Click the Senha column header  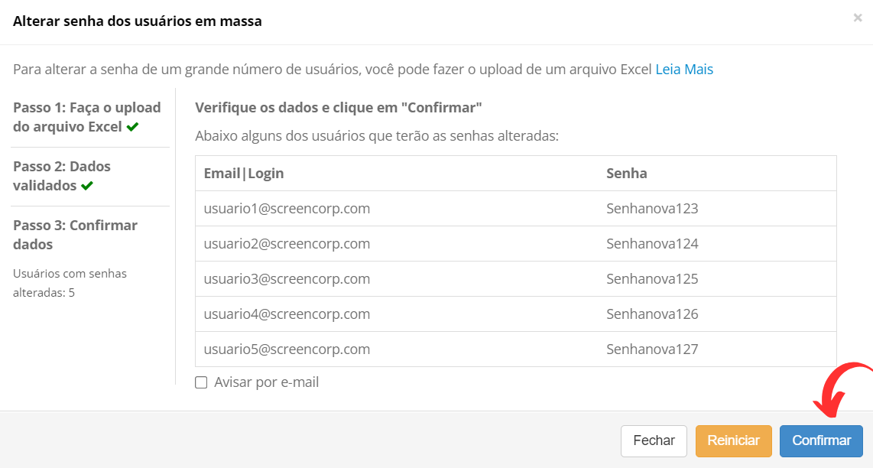[626, 174]
